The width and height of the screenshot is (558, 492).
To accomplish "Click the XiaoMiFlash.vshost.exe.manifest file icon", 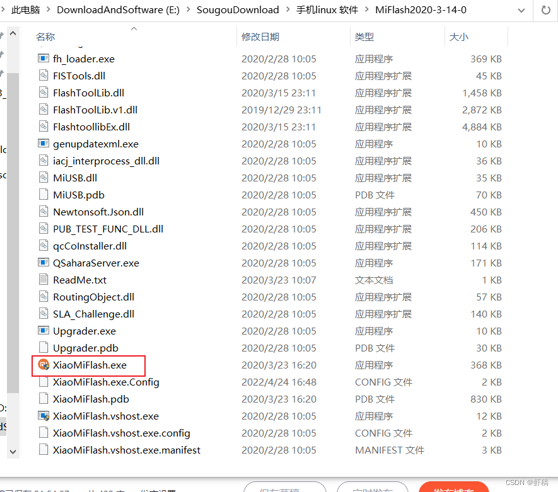I will coord(44,450).
